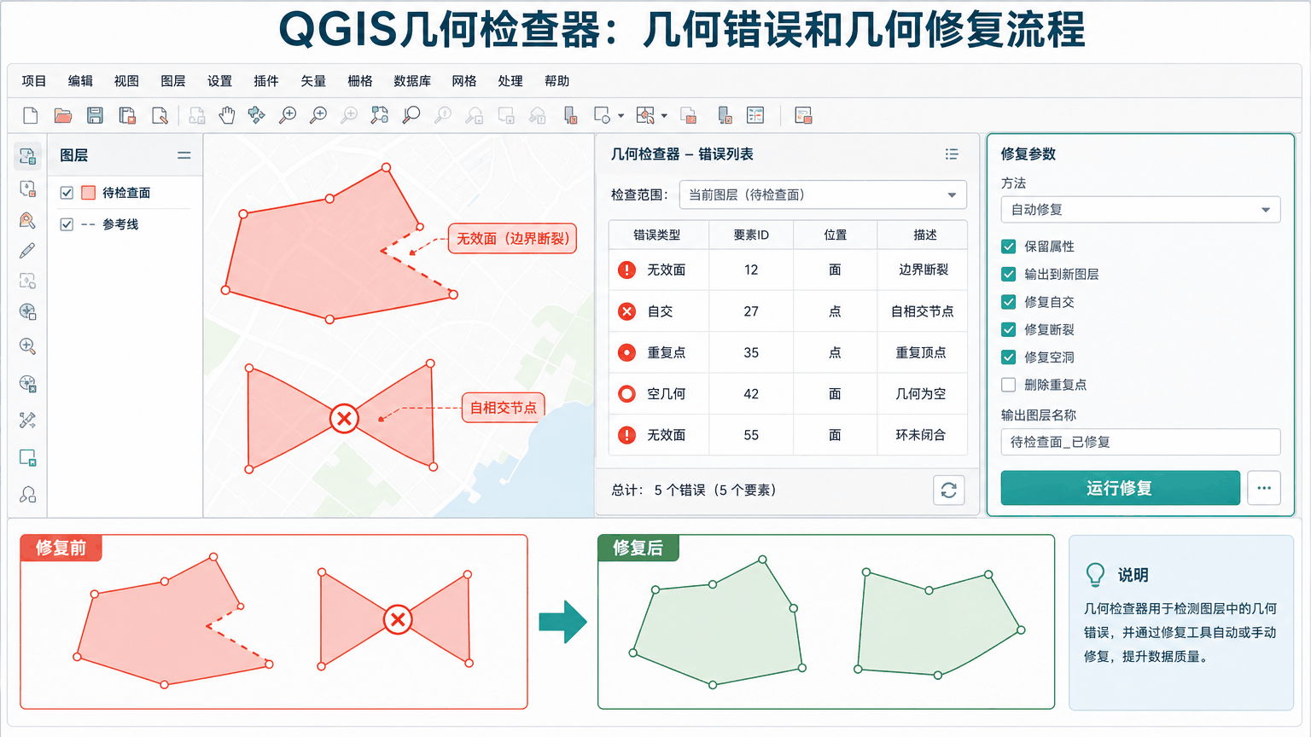The image size is (1311, 737).
Task: Click the Save As icon in the toolbar
Action: point(127,115)
